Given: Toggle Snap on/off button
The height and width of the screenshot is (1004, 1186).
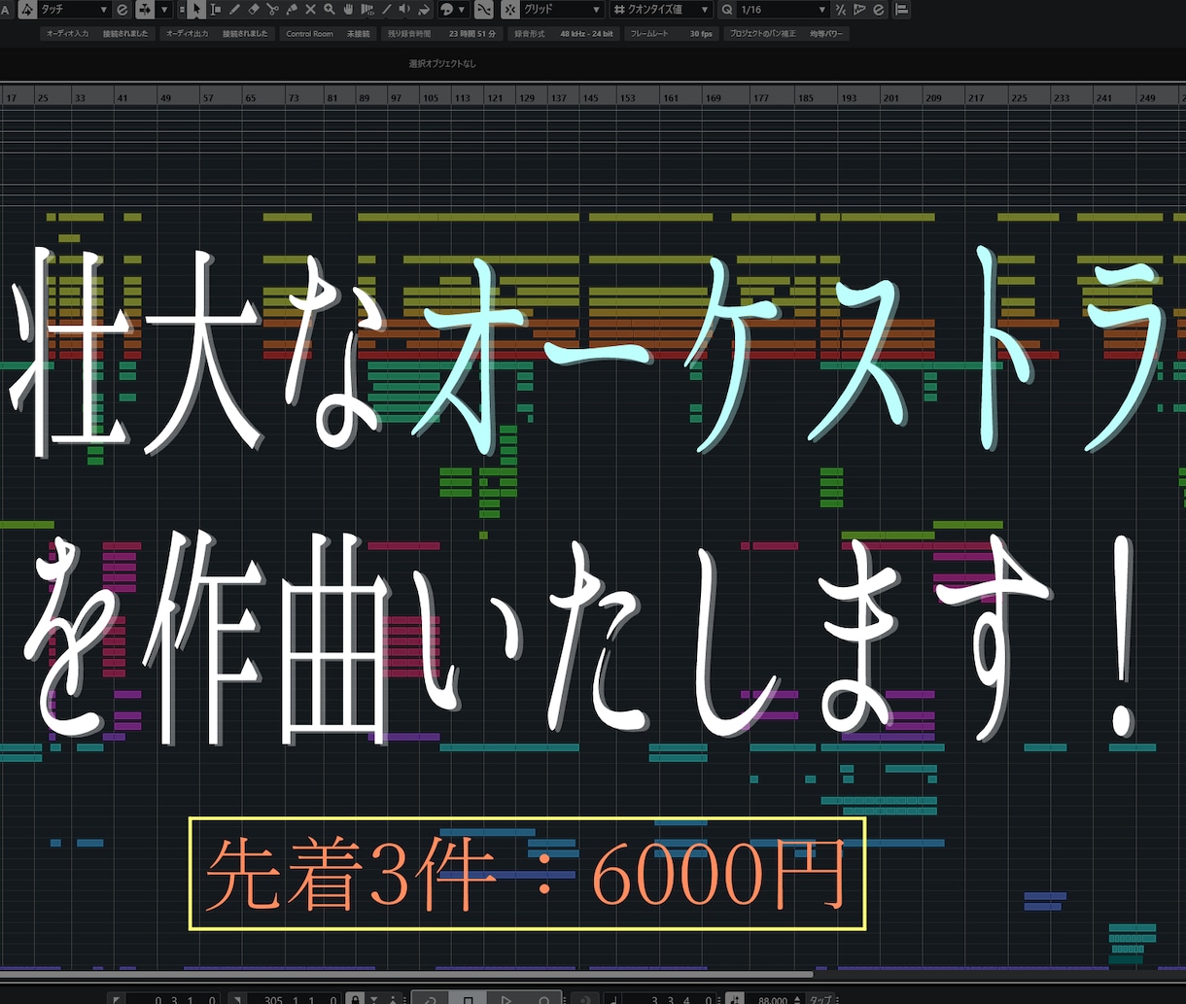Looking at the screenshot, I should click(510, 10).
